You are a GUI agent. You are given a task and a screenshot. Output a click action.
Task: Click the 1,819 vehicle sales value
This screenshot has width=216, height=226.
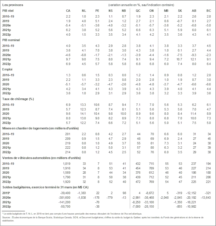[x=66, y=164]
